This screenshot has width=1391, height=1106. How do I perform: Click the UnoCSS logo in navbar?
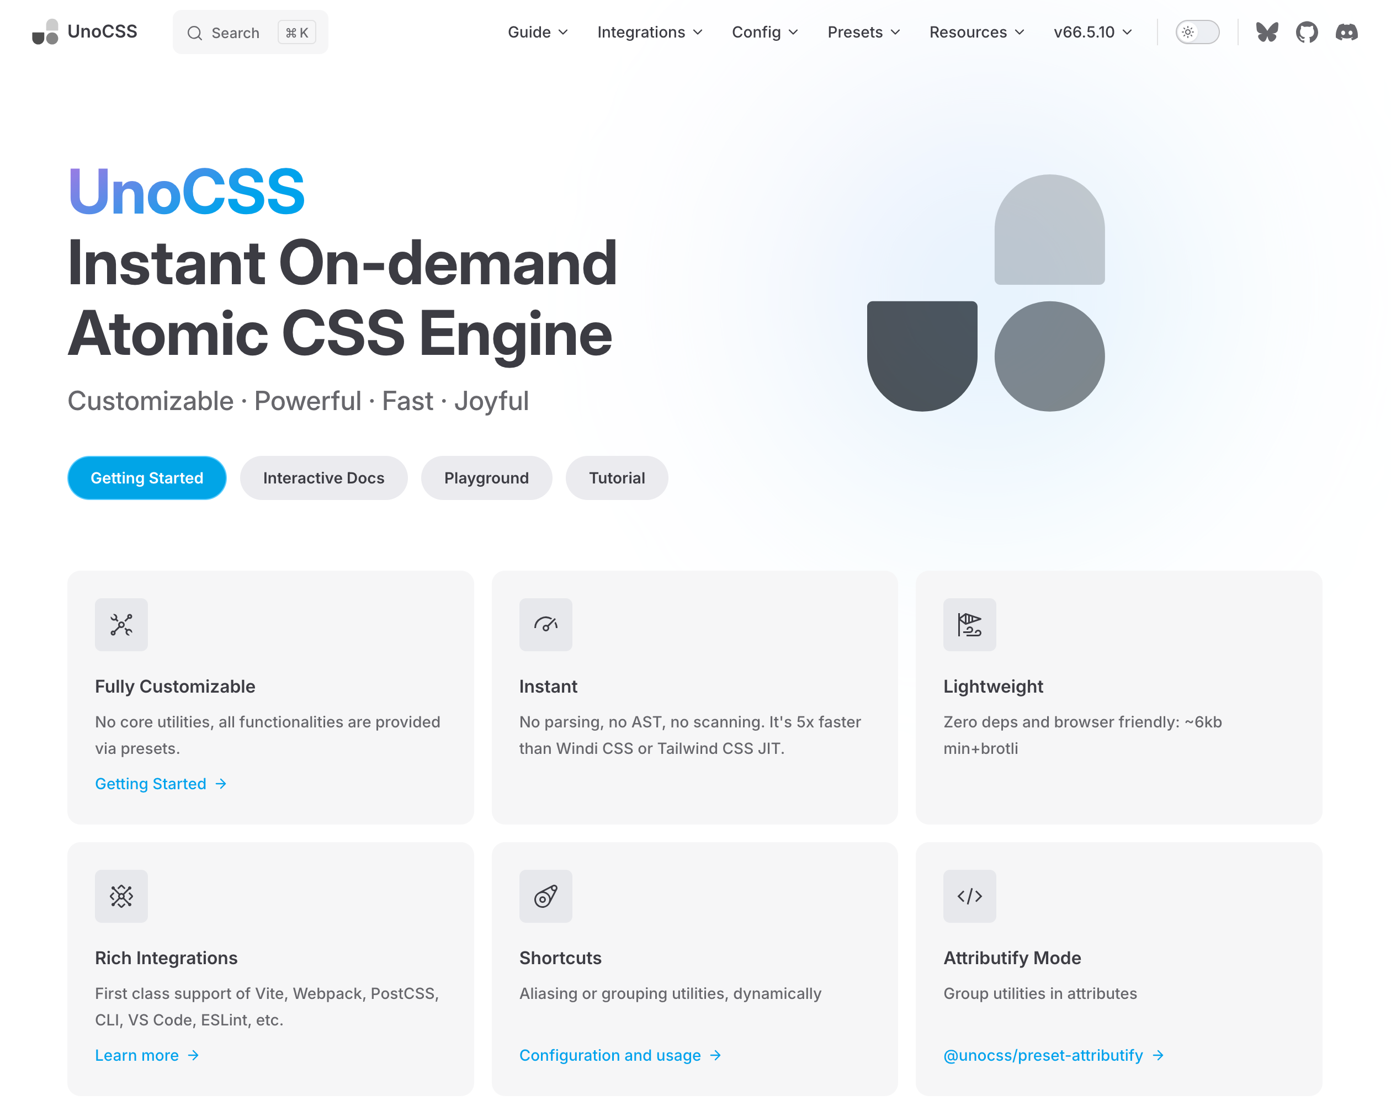84,31
